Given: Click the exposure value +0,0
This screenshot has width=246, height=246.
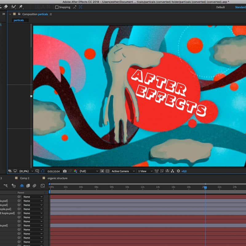Looking at the screenshot, I should 184,171.
